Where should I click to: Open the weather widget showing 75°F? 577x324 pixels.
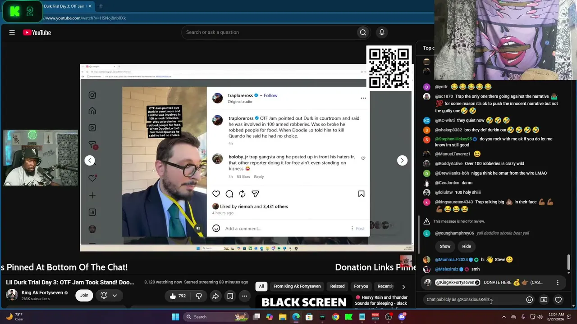(14, 317)
